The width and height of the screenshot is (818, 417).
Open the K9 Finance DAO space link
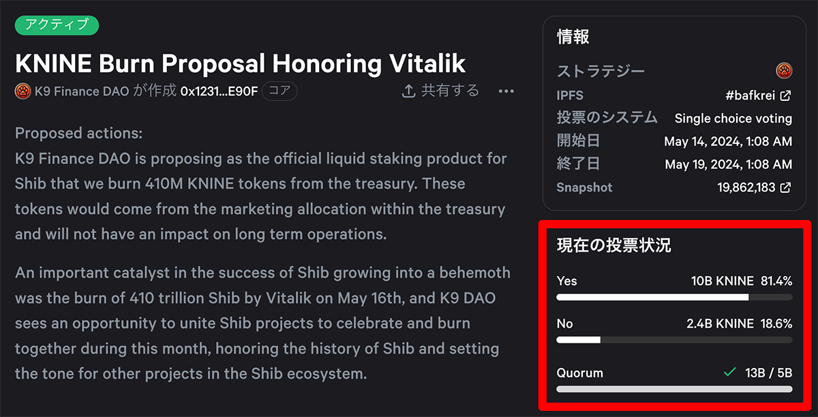[82, 91]
